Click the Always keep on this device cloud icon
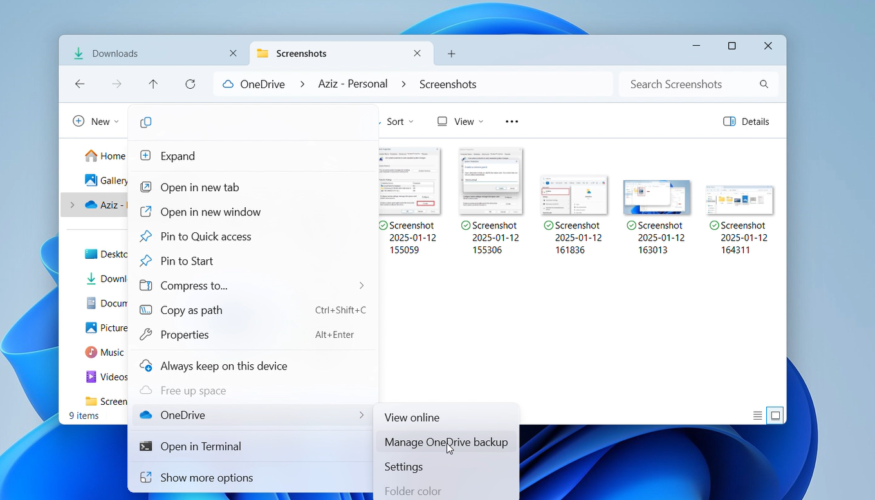The height and width of the screenshot is (500, 875). tap(146, 366)
